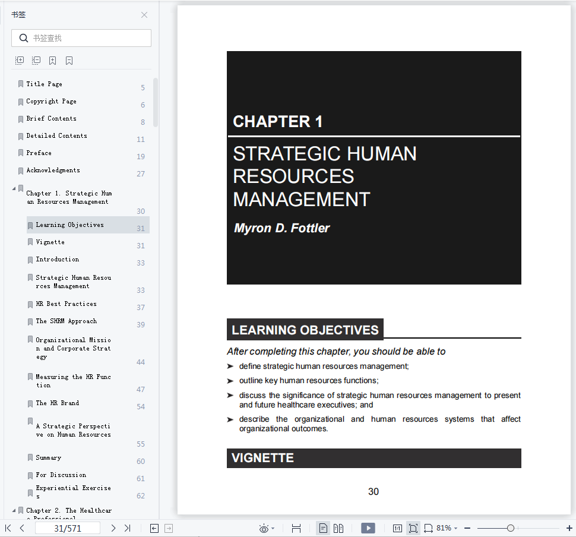Start slideshow play button
This screenshot has height=537, width=576.
[368, 528]
